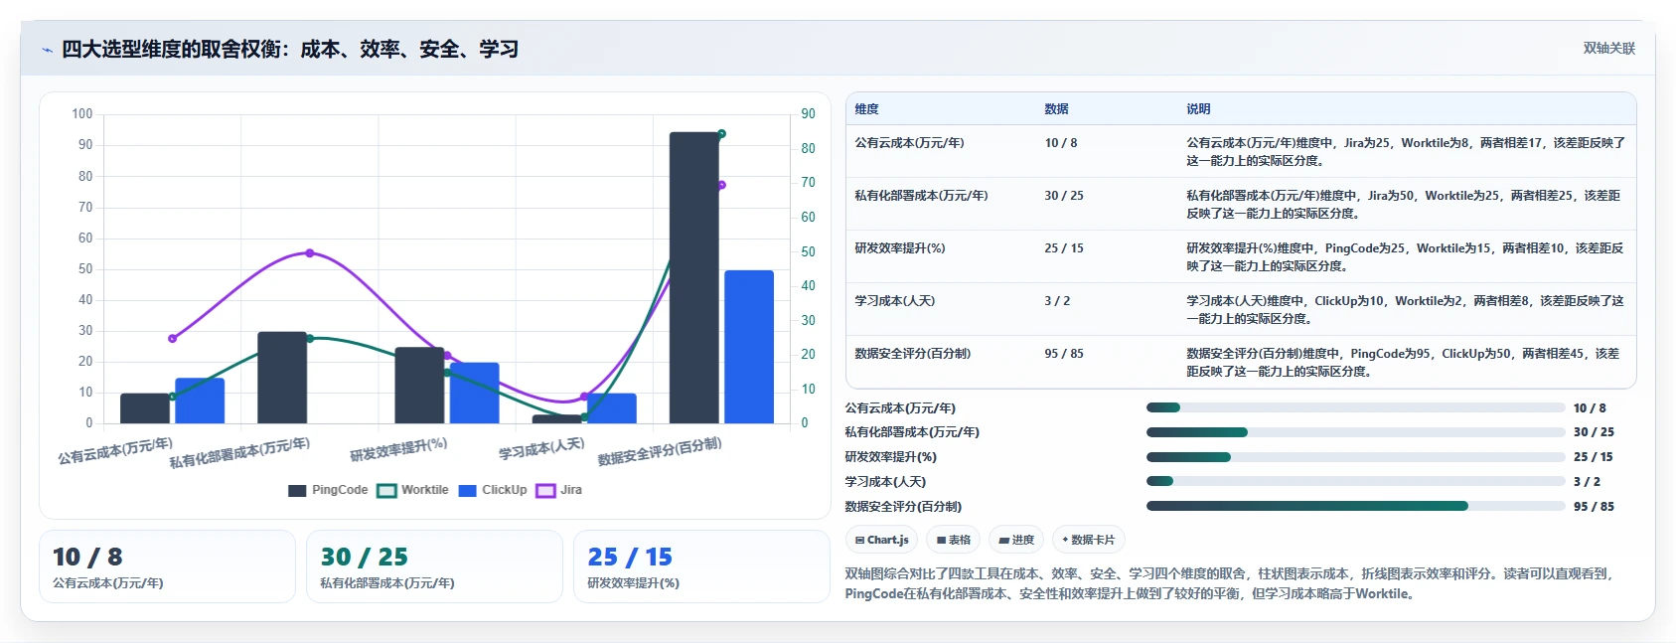The height and width of the screenshot is (643, 1676).
Task: Click table data cell 3 / 2
Action: click(x=1057, y=301)
